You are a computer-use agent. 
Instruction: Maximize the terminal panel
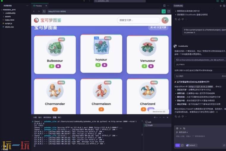[x=164, y=117]
